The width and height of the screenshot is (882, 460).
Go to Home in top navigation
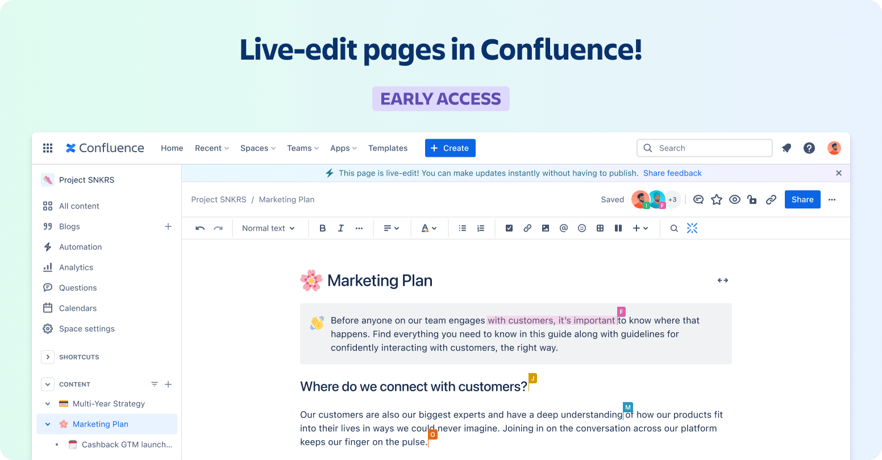click(x=172, y=148)
